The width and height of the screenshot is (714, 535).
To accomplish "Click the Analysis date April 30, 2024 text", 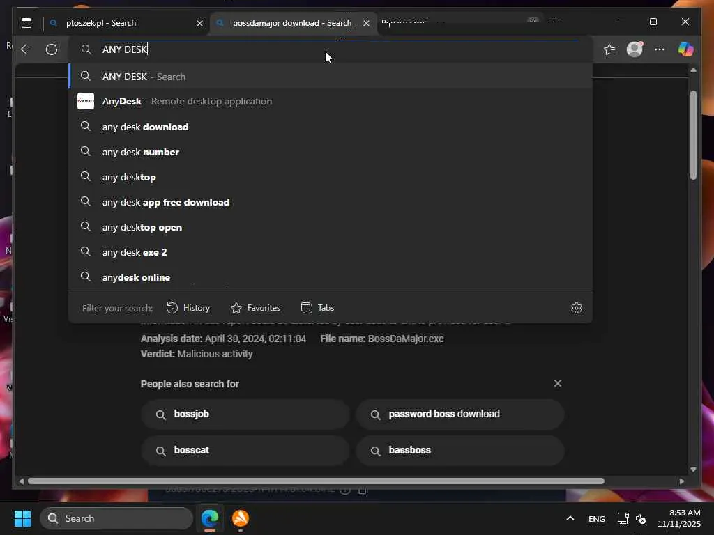I will 223,339.
